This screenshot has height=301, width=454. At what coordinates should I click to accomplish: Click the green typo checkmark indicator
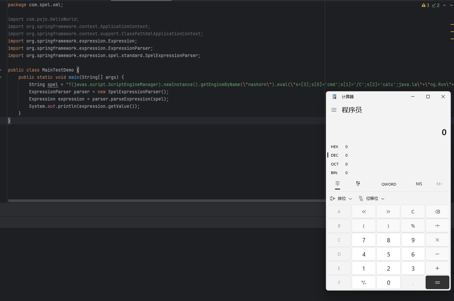pyautogui.click(x=436, y=5)
